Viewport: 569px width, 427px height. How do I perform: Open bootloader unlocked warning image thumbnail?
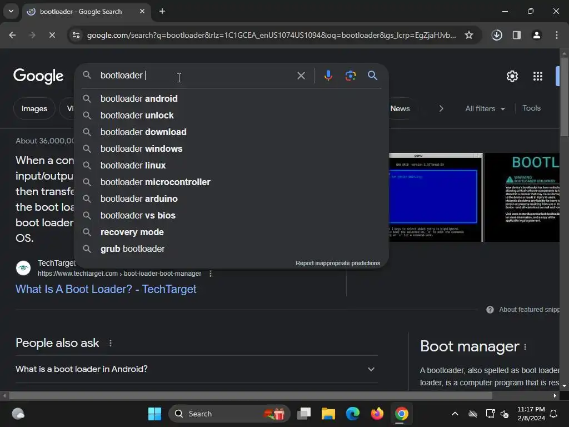[x=522, y=197]
